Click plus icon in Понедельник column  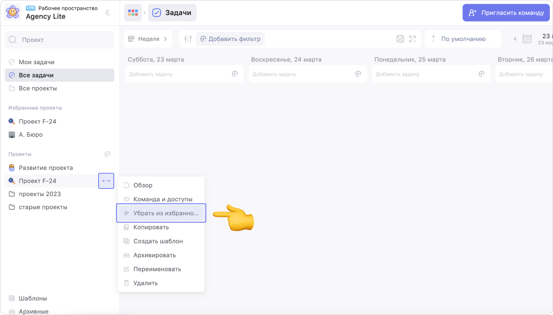481,74
